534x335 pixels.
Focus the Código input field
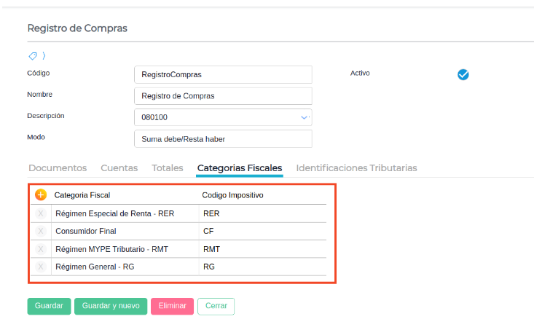[x=223, y=75]
